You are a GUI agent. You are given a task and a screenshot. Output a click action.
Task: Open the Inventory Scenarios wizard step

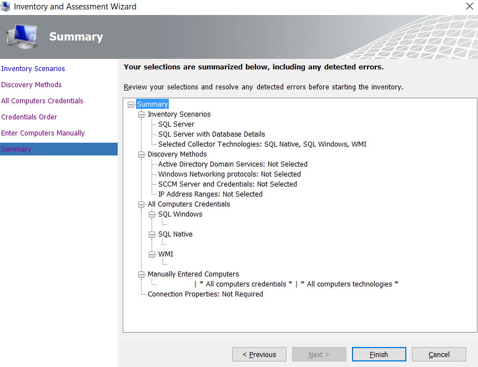tap(33, 69)
